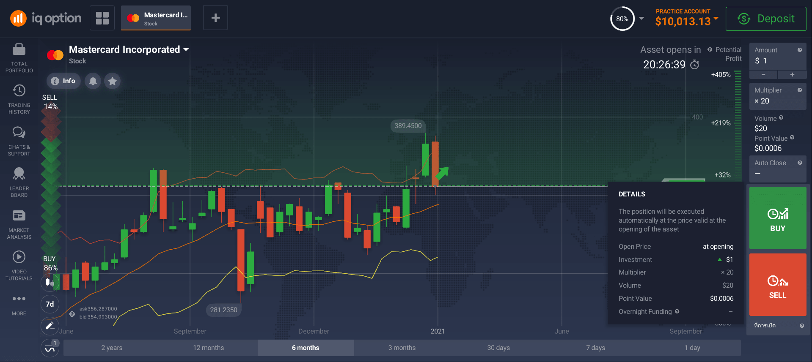Screen dimensions: 812x362
Task: Switch to the Mastercard stock tab
Action: [156, 18]
